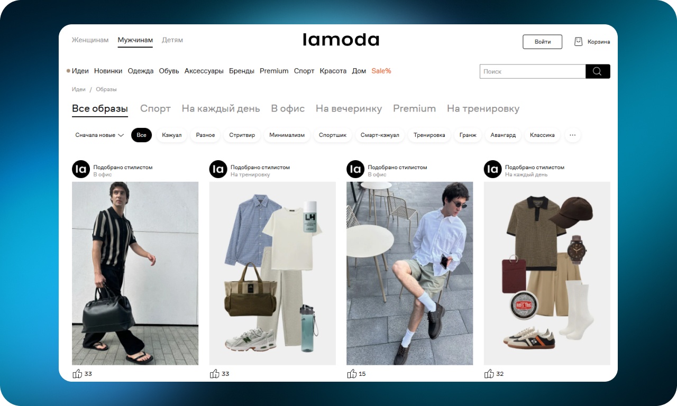Click the la stylist avatar on fourth card
This screenshot has height=406, width=677.
(493, 169)
